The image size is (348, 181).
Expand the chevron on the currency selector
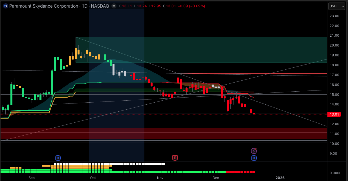pos(342,6)
